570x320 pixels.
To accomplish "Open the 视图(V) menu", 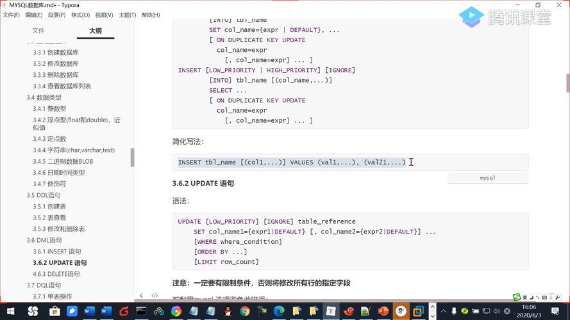I will click(104, 15).
